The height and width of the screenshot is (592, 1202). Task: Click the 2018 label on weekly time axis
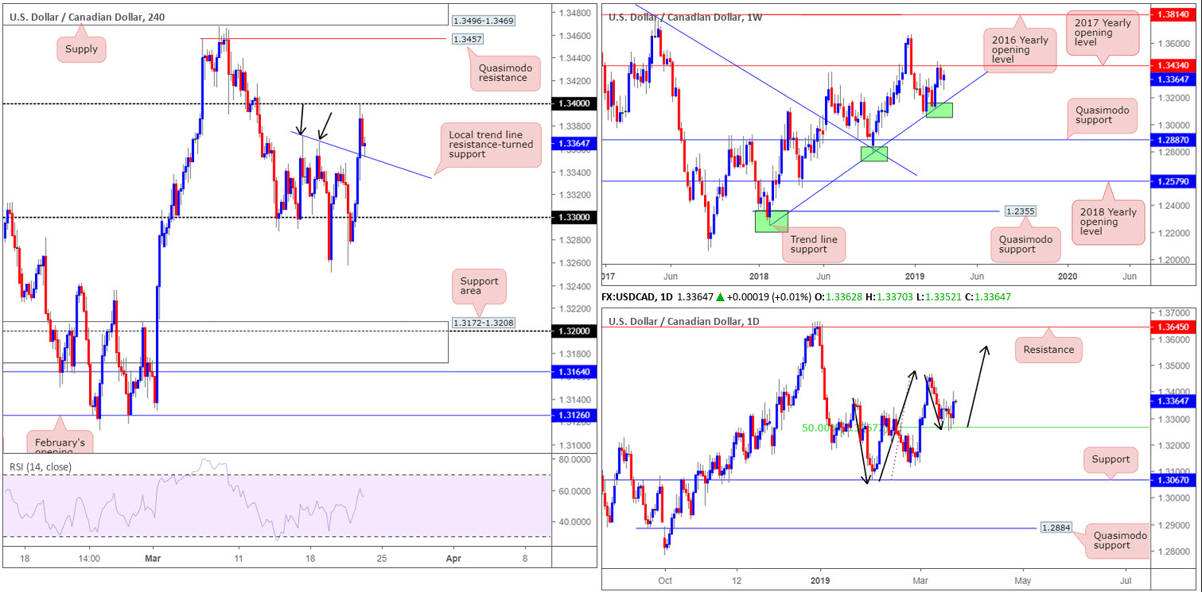[x=758, y=276]
